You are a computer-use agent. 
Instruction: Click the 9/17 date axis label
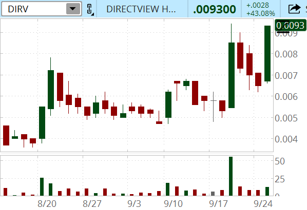pyautogui.click(x=218, y=204)
